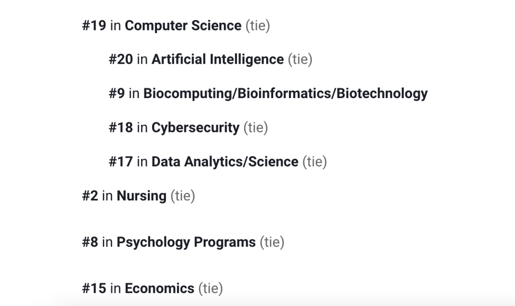This screenshot has height=306, width=515.
Task: Click the Cybersecurity ranking link
Action: 195,128
